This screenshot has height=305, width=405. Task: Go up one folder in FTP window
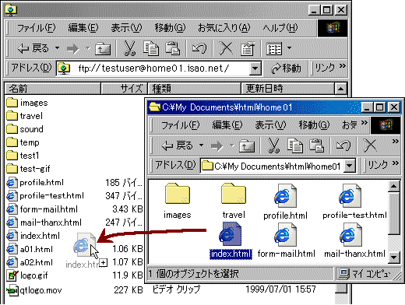click(103, 48)
